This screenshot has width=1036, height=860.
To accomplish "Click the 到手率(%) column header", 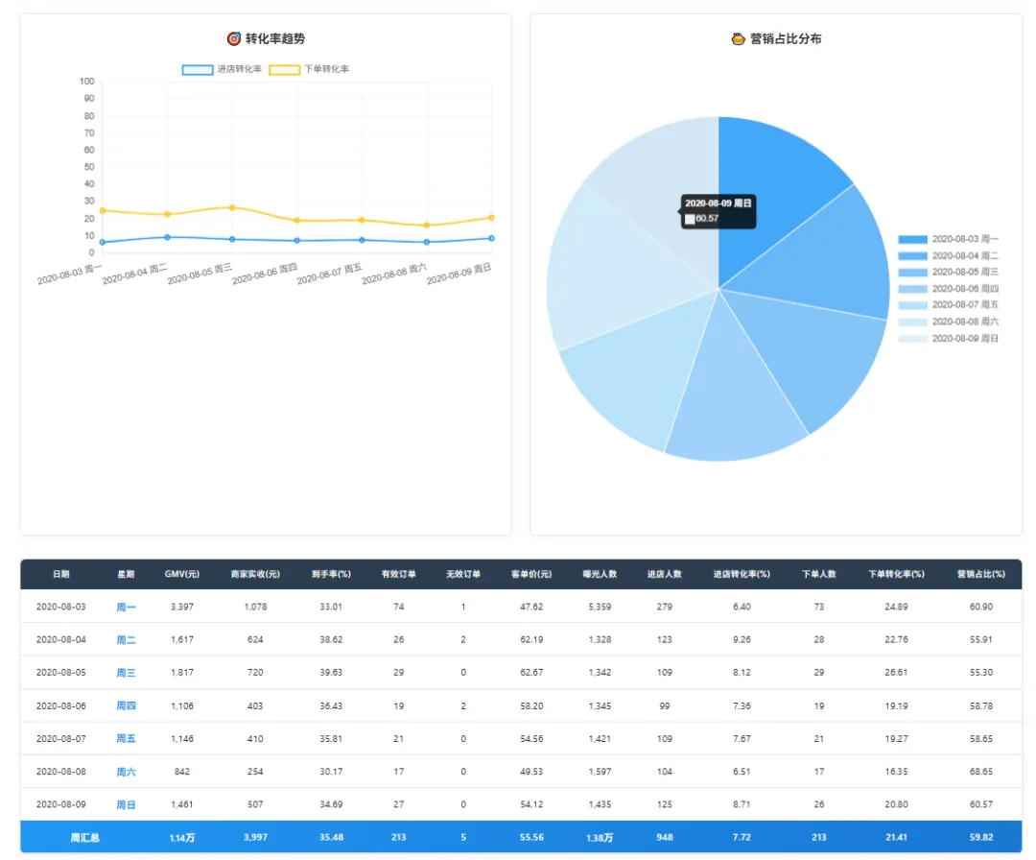I will pyautogui.click(x=331, y=574).
